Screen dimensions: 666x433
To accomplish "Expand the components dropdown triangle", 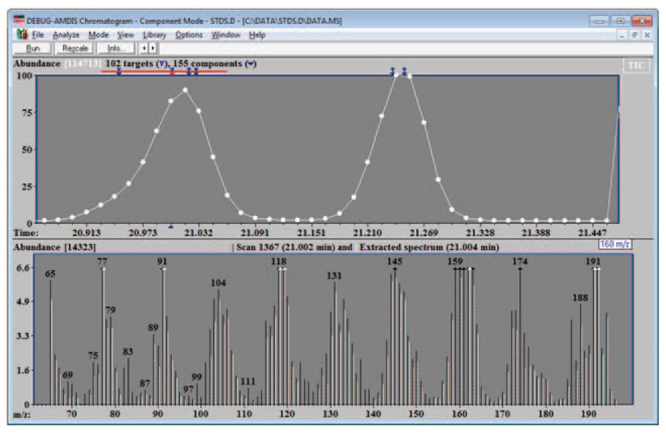I will [x=251, y=64].
